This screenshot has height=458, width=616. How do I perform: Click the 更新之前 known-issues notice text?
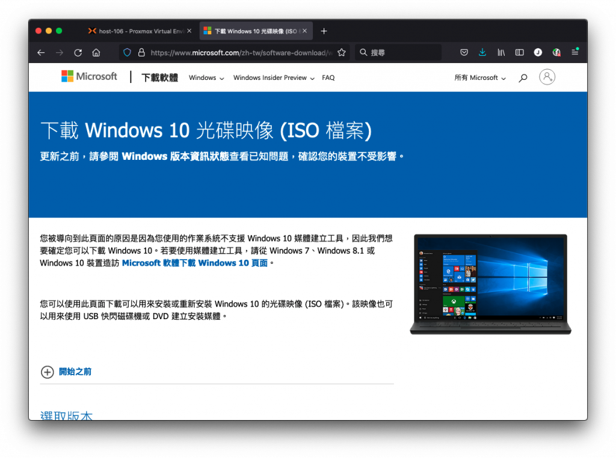(x=222, y=157)
